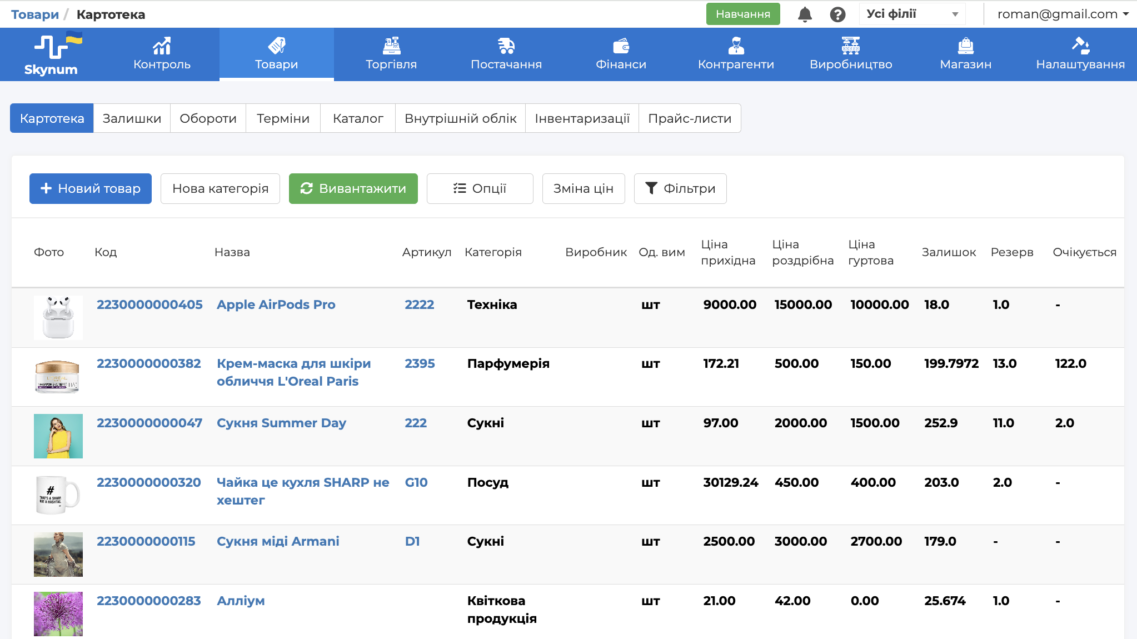This screenshot has height=639, width=1137.
Task: Open product code 2230000000320
Action: point(149,482)
